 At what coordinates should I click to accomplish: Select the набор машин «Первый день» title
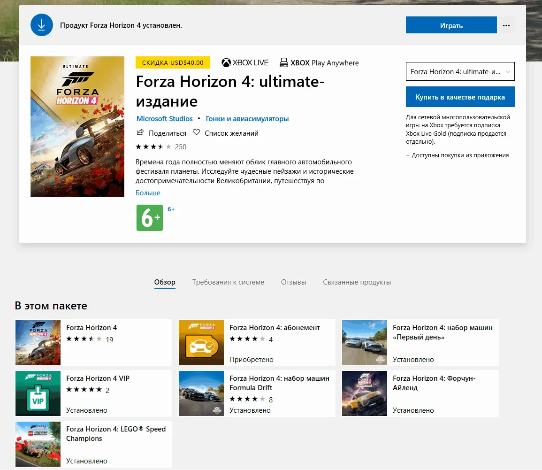[x=443, y=332]
